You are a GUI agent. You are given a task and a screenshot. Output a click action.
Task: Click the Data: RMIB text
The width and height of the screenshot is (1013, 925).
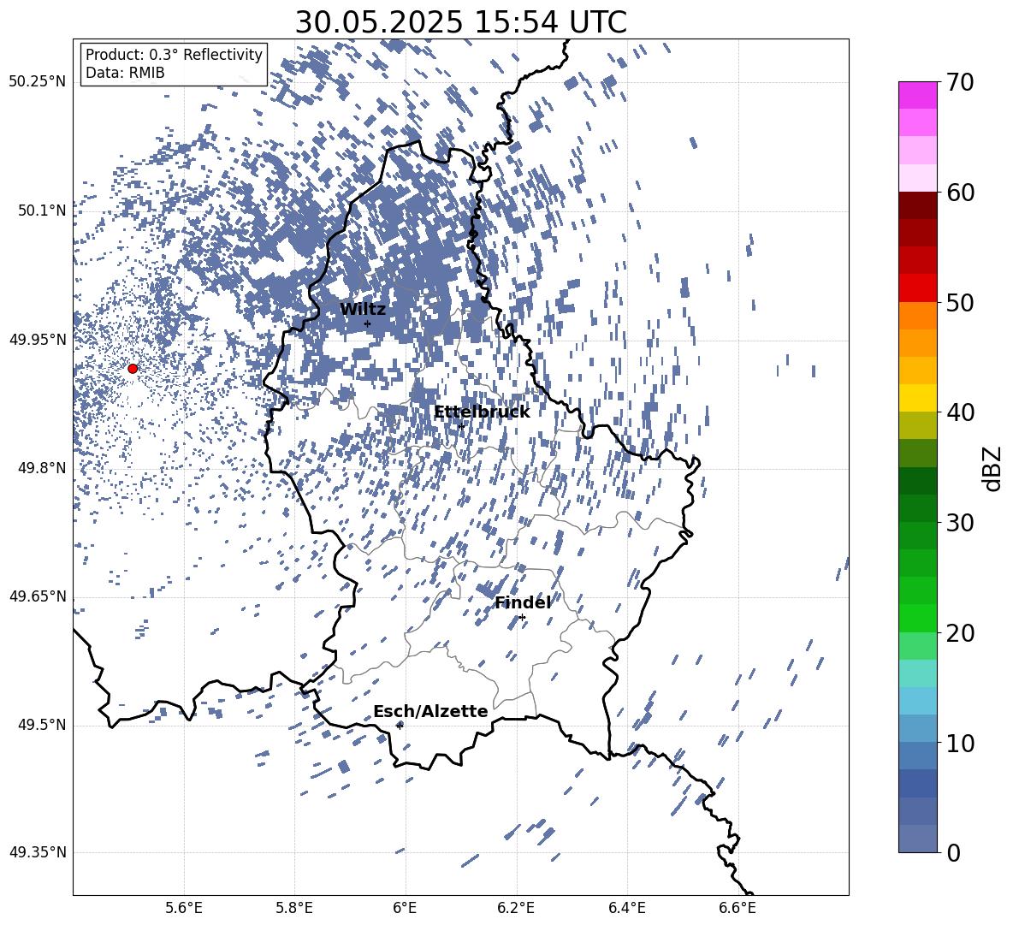pyautogui.click(x=125, y=73)
